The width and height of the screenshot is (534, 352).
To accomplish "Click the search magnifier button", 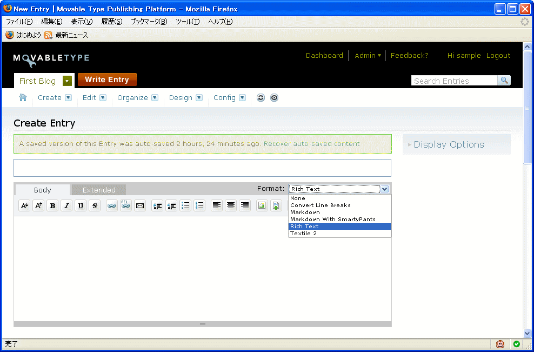I will click(x=504, y=81).
